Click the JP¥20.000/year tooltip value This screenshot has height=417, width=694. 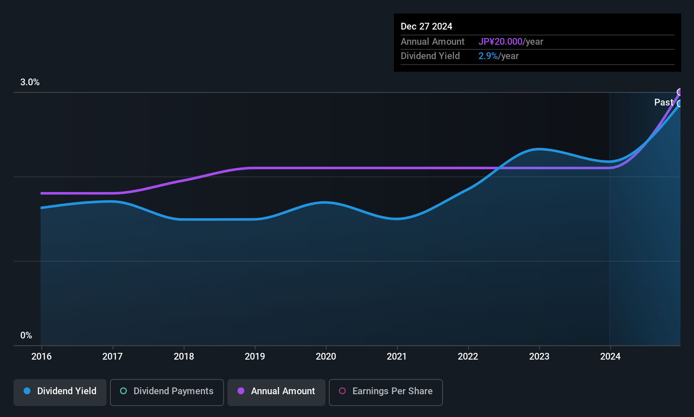click(x=511, y=42)
